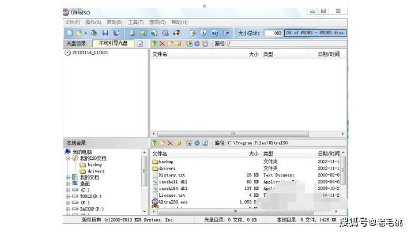This screenshot has height=232, width=411.
Task: Click the Open file toolbar icon
Action: tap(79, 33)
